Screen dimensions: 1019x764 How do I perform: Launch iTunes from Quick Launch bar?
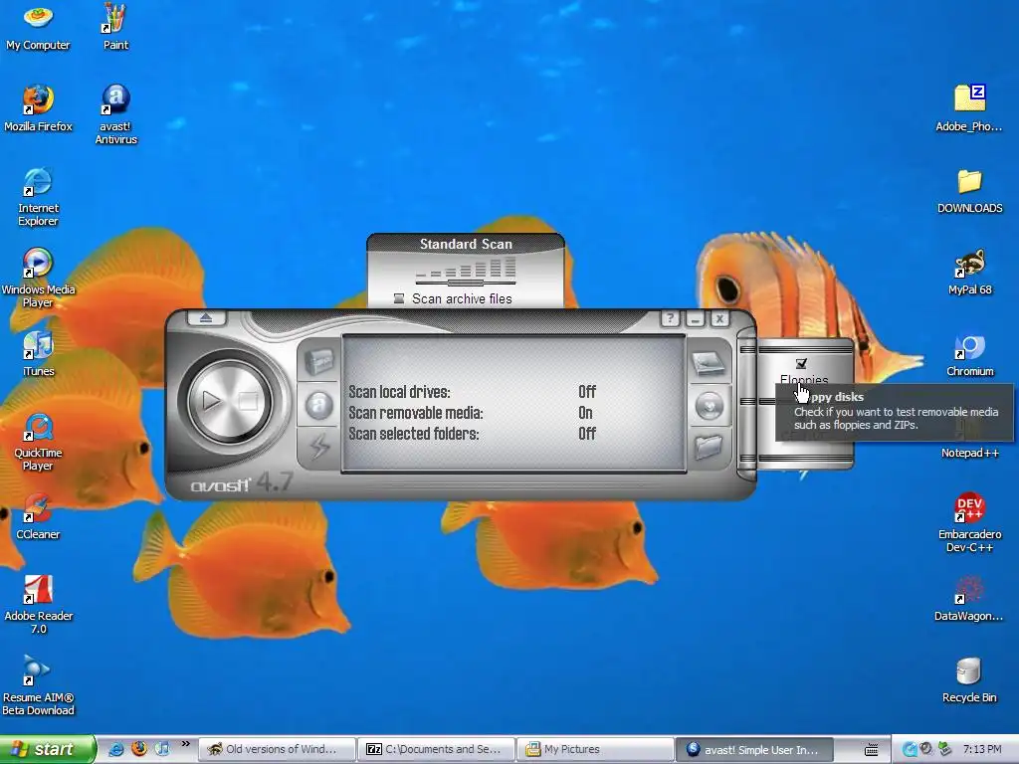pyautogui.click(x=162, y=749)
